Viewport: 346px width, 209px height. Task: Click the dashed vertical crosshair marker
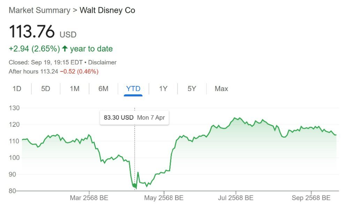tap(134, 153)
